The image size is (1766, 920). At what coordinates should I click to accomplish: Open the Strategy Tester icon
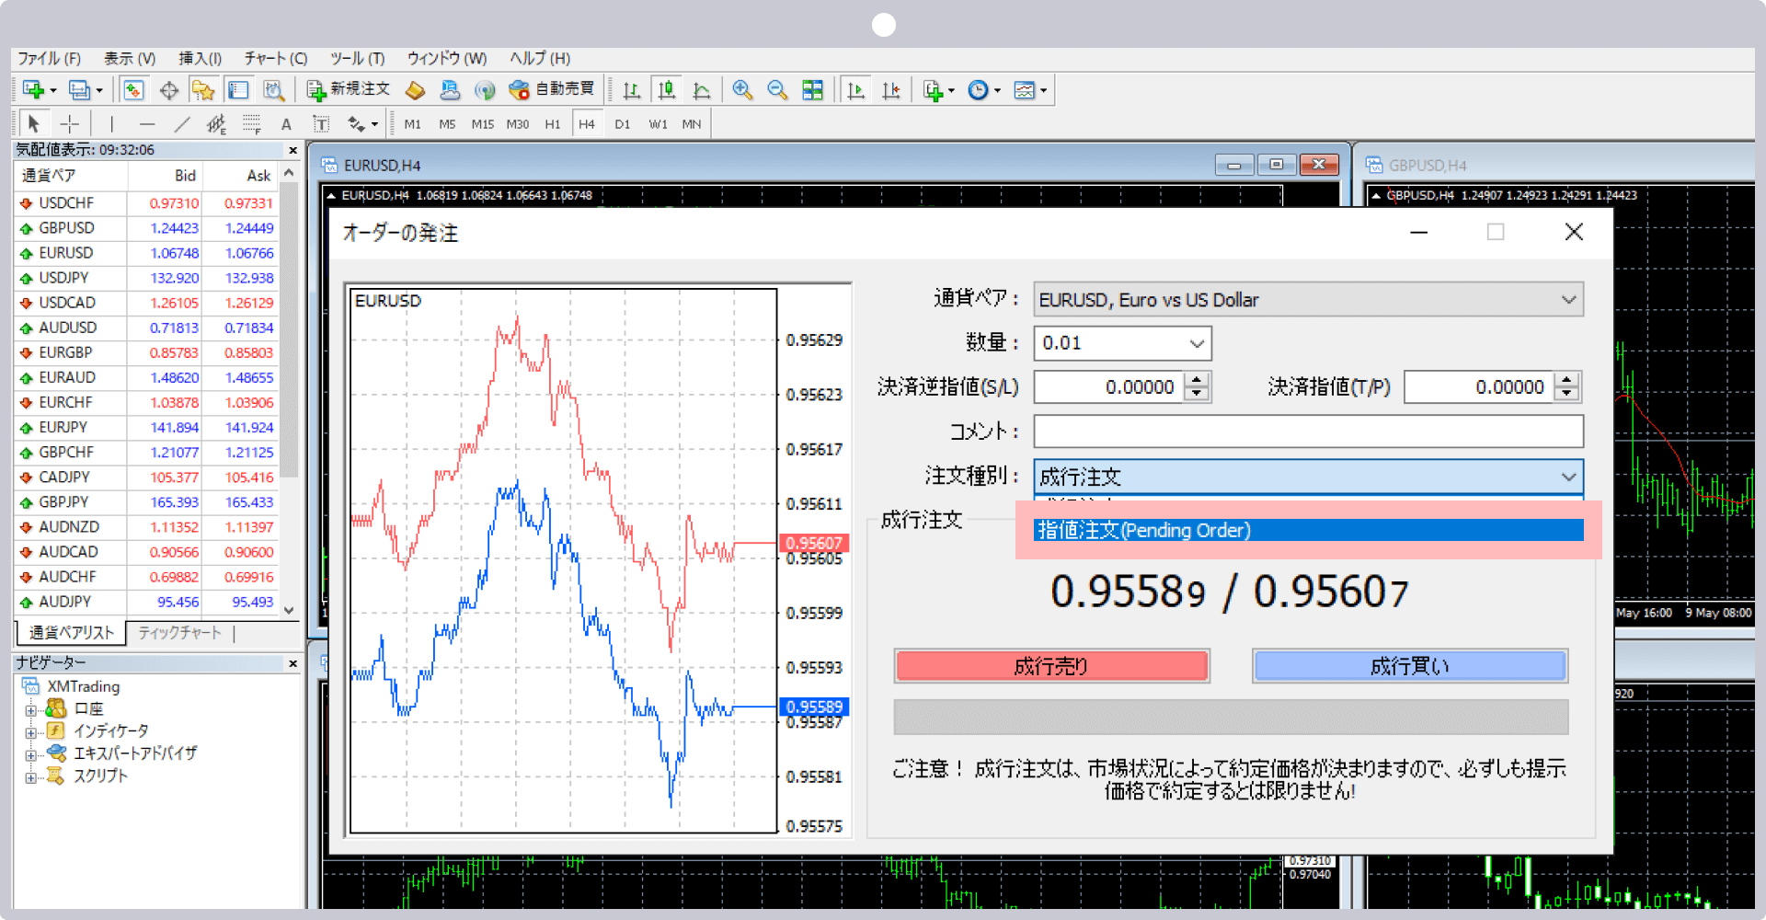pyautogui.click(x=273, y=89)
